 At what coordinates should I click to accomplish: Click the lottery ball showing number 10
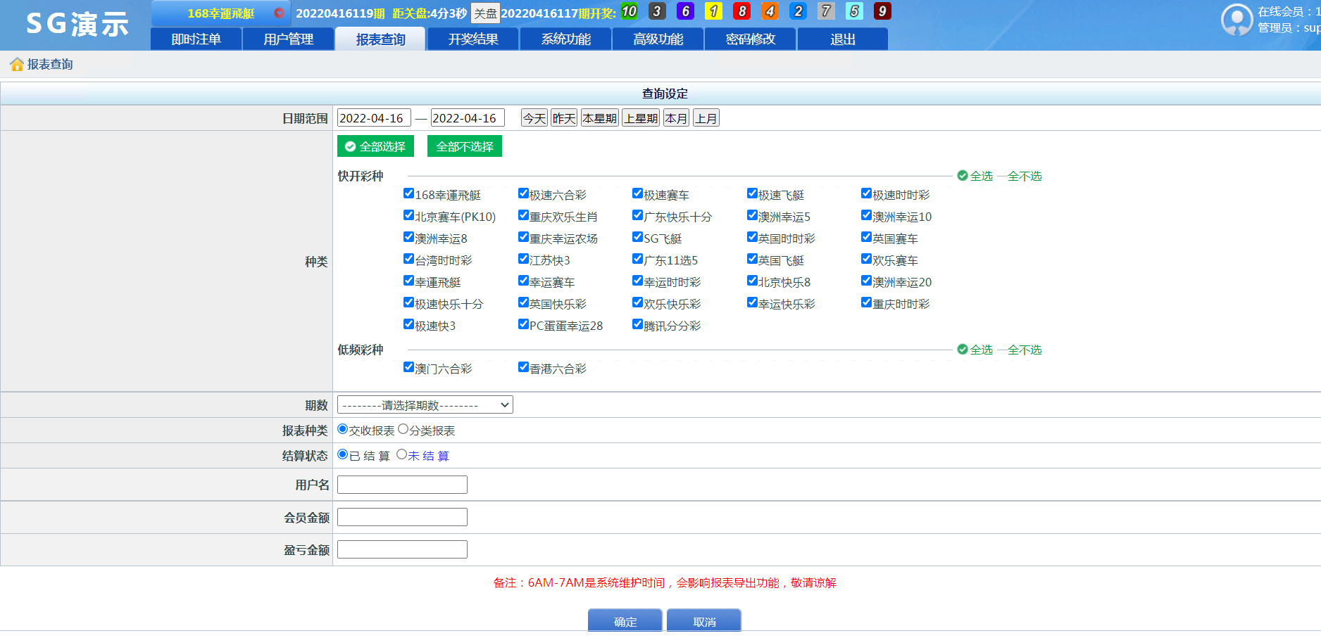pos(629,12)
